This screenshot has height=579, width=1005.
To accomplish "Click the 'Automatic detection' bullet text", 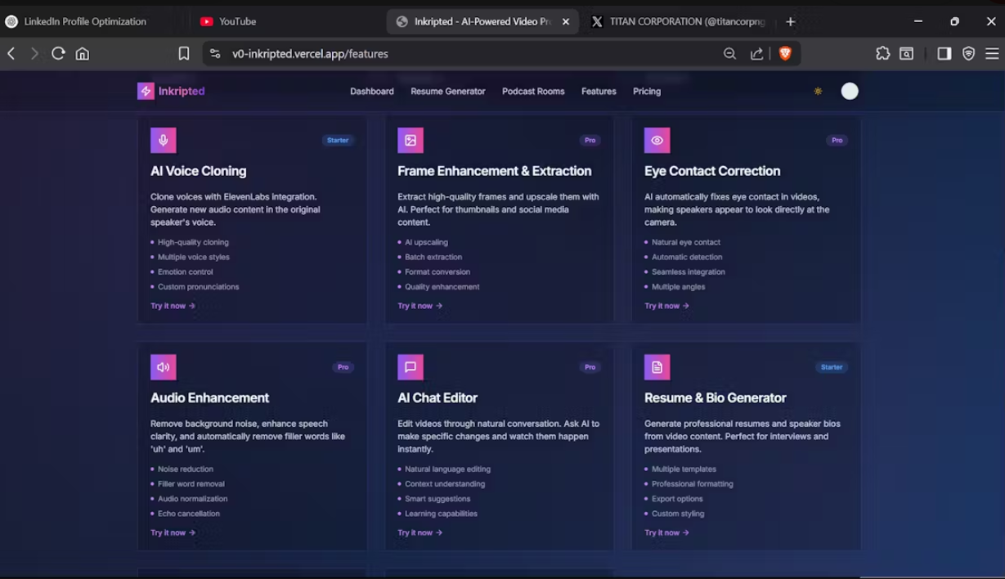I will (687, 257).
